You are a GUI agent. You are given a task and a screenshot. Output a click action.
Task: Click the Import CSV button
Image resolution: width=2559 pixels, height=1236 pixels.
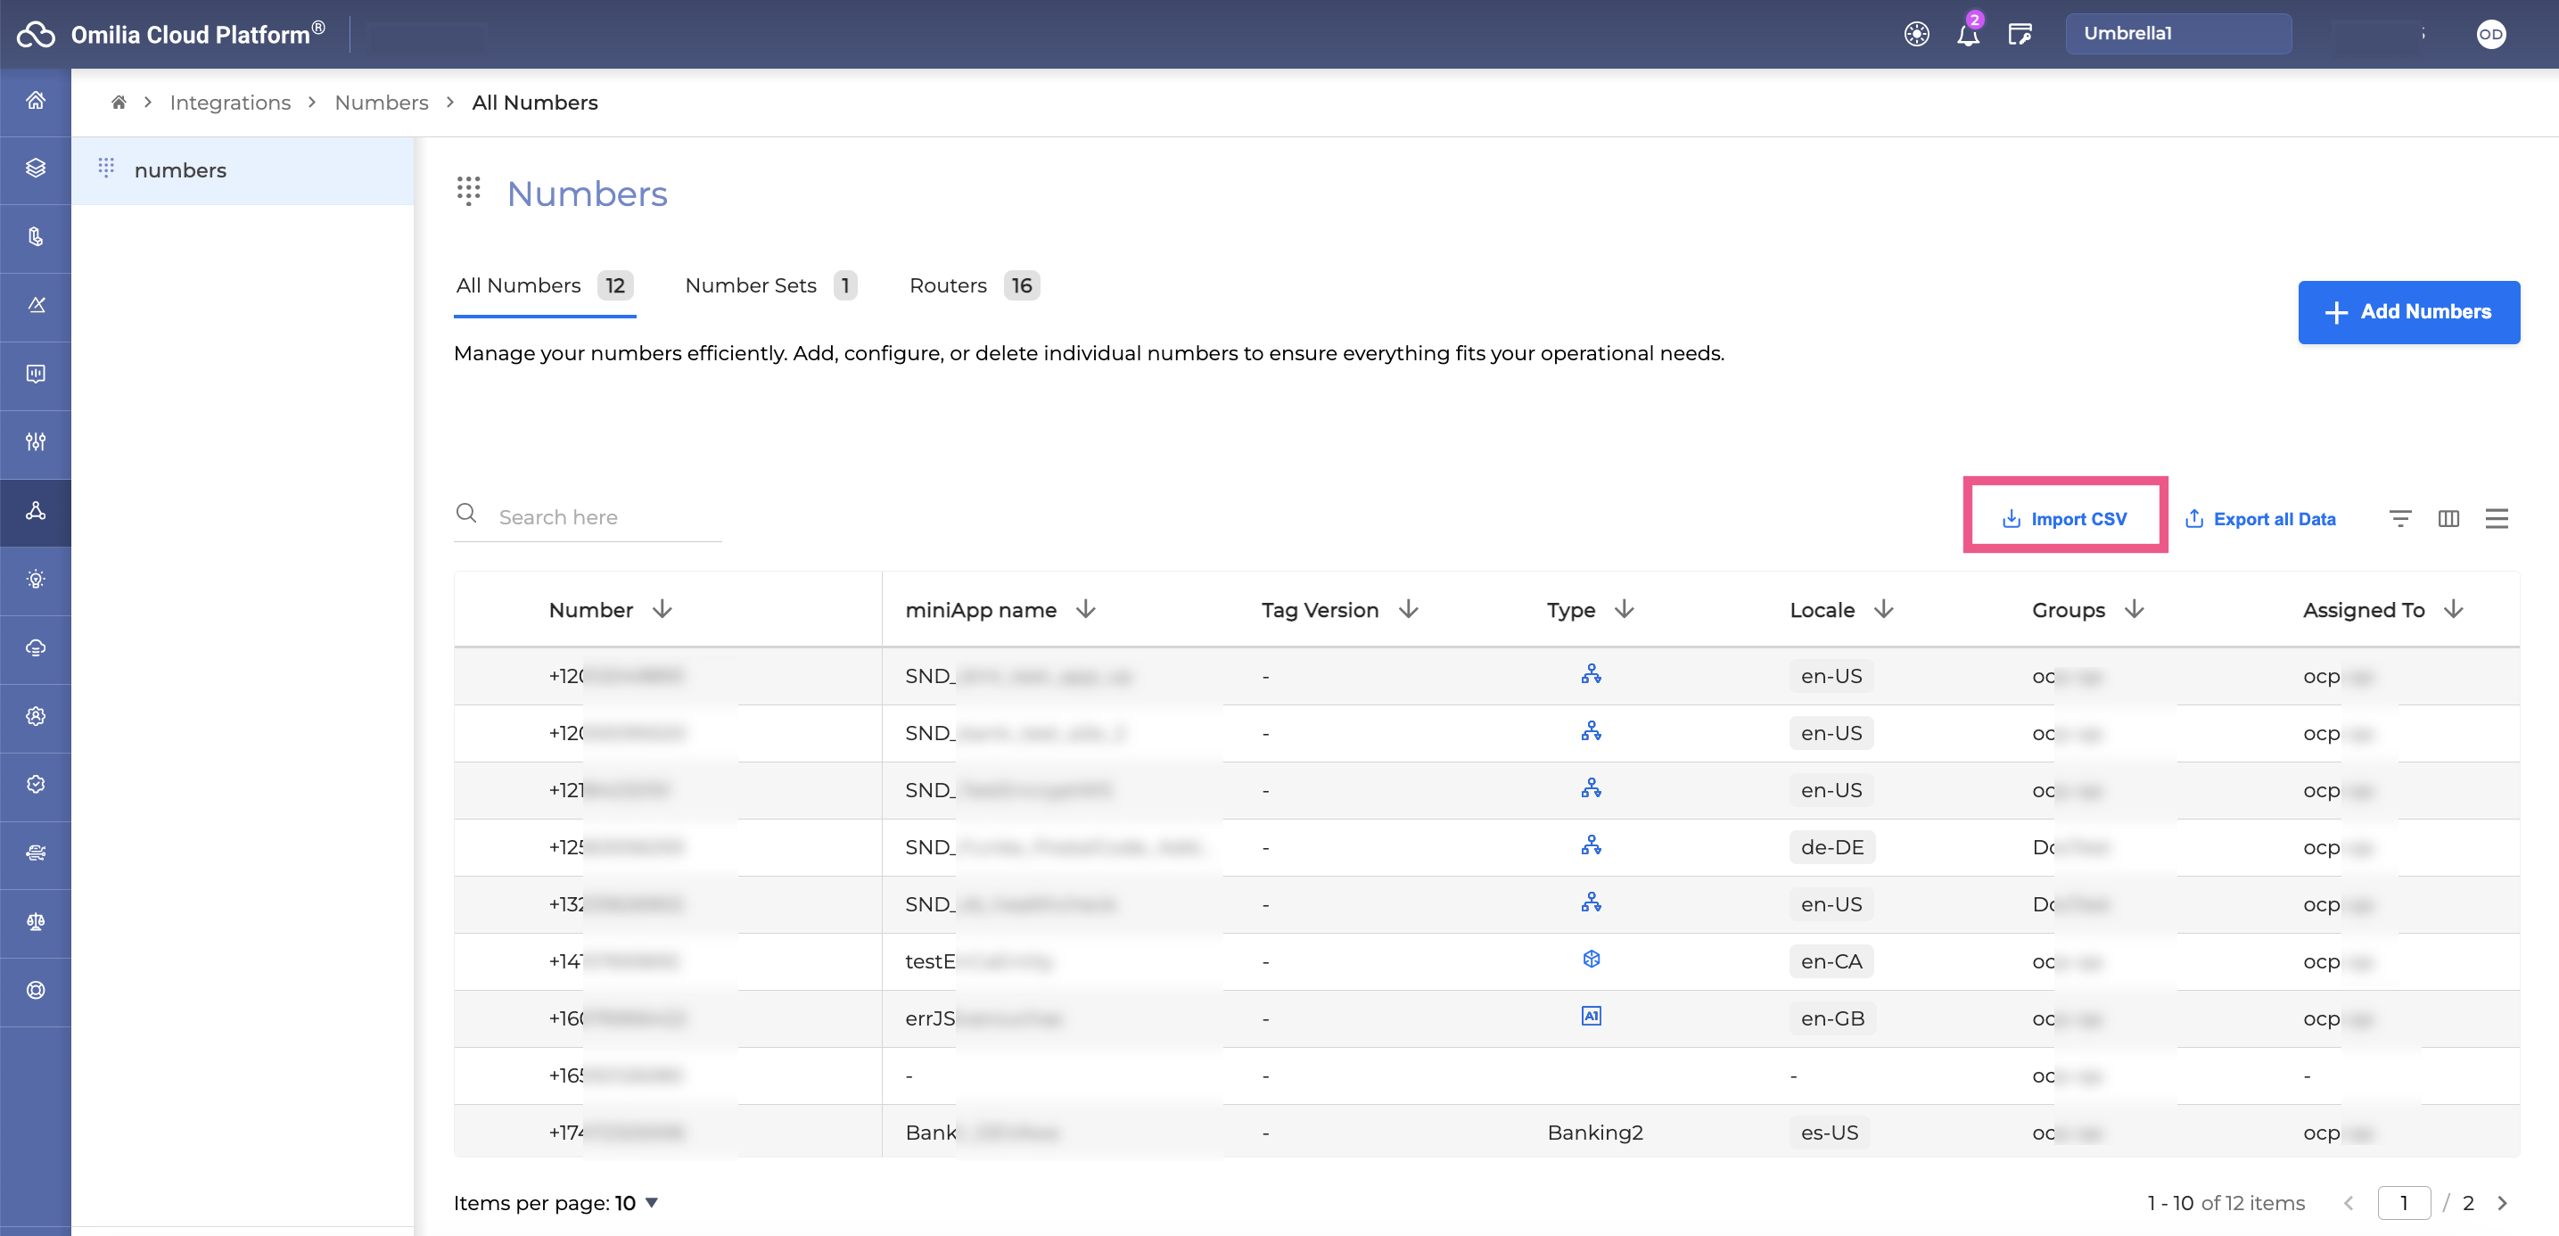pyautogui.click(x=2063, y=517)
